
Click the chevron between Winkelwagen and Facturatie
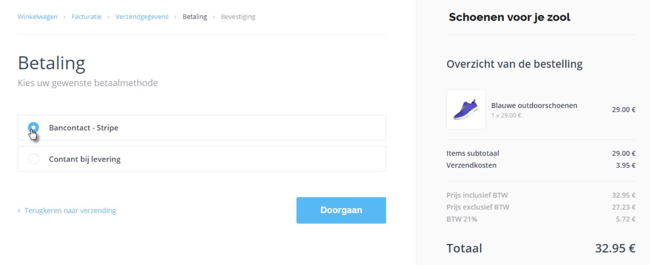[65, 17]
